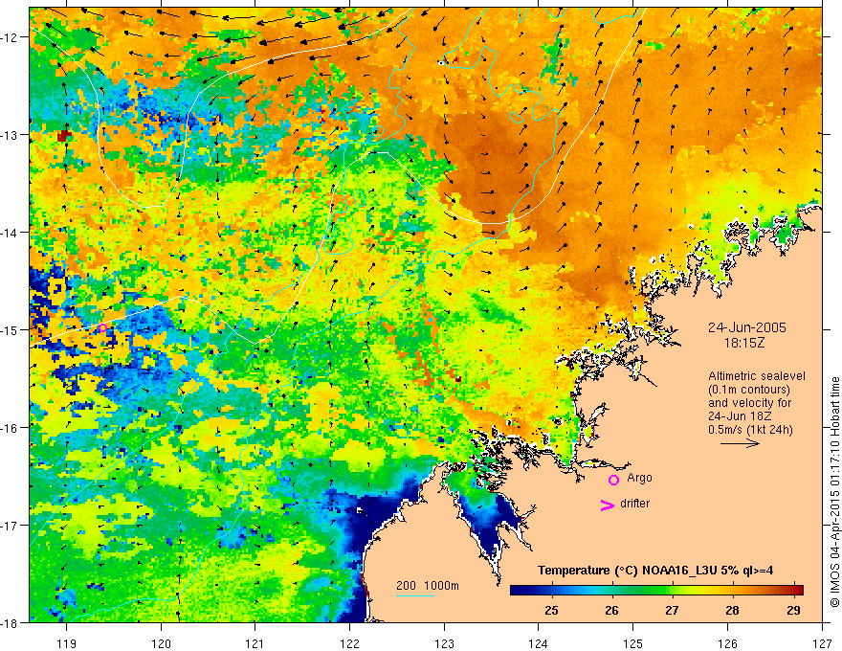842x651 pixels.
Task: Click longitude axis label '119'
Action: coord(67,643)
